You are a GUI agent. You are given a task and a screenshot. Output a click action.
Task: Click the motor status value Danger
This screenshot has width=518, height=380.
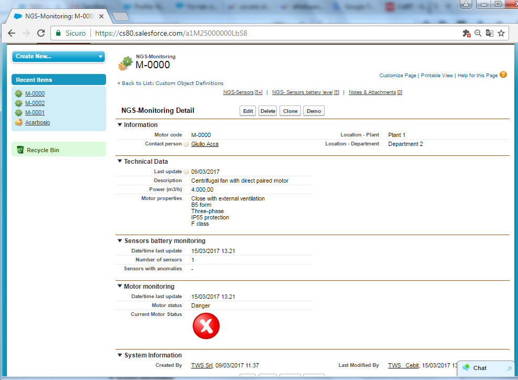coord(201,305)
